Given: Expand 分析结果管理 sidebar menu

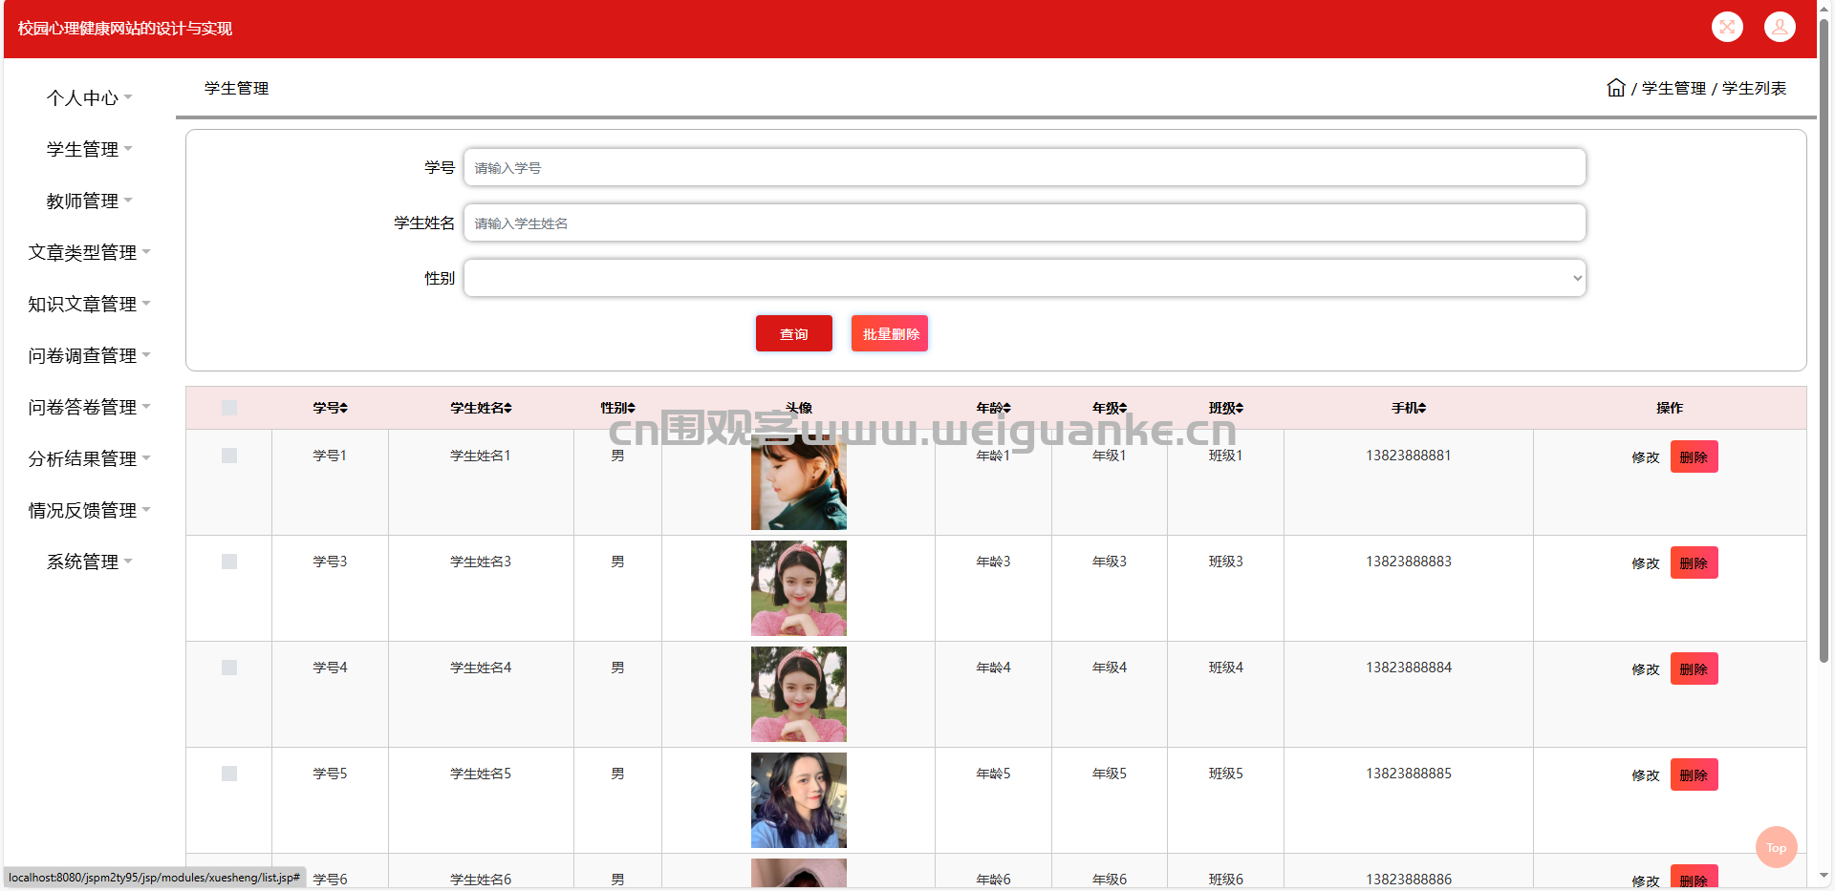Looking at the screenshot, I should [x=89, y=458].
